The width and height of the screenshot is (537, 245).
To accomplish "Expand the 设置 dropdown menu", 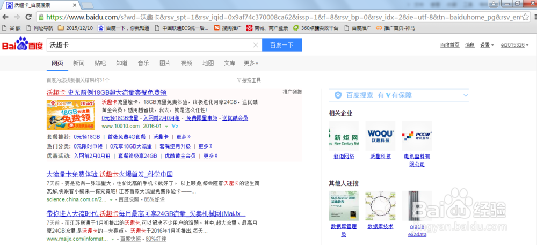I will (487, 44).
